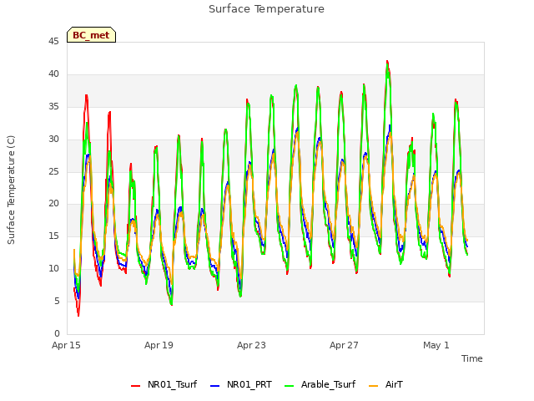Image resolution: width=534 pixels, height=401 pixels.
Task: Click the BC_met annotation label
Action: click(91, 35)
